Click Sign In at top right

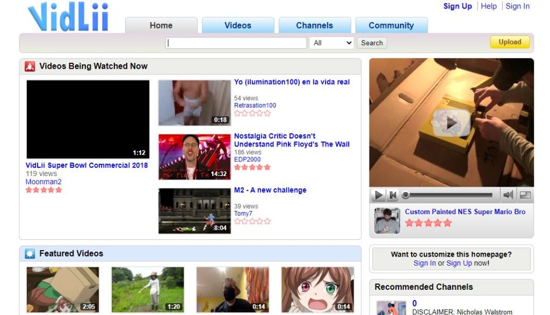(x=517, y=6)
